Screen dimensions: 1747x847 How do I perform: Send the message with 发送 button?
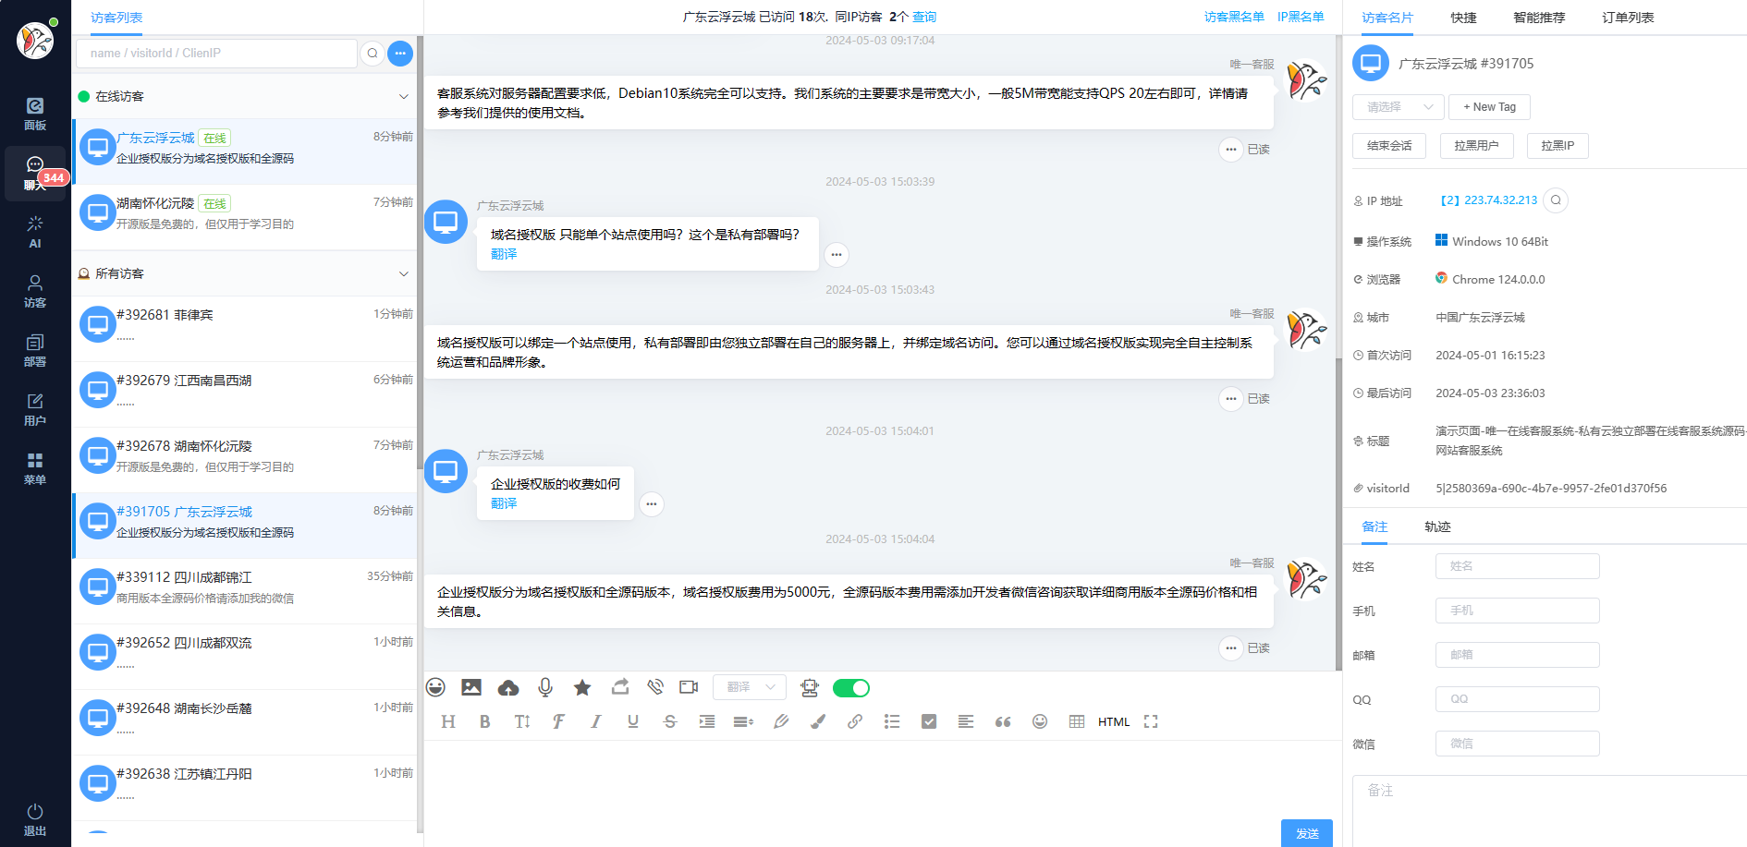(x=1307, y=833)
